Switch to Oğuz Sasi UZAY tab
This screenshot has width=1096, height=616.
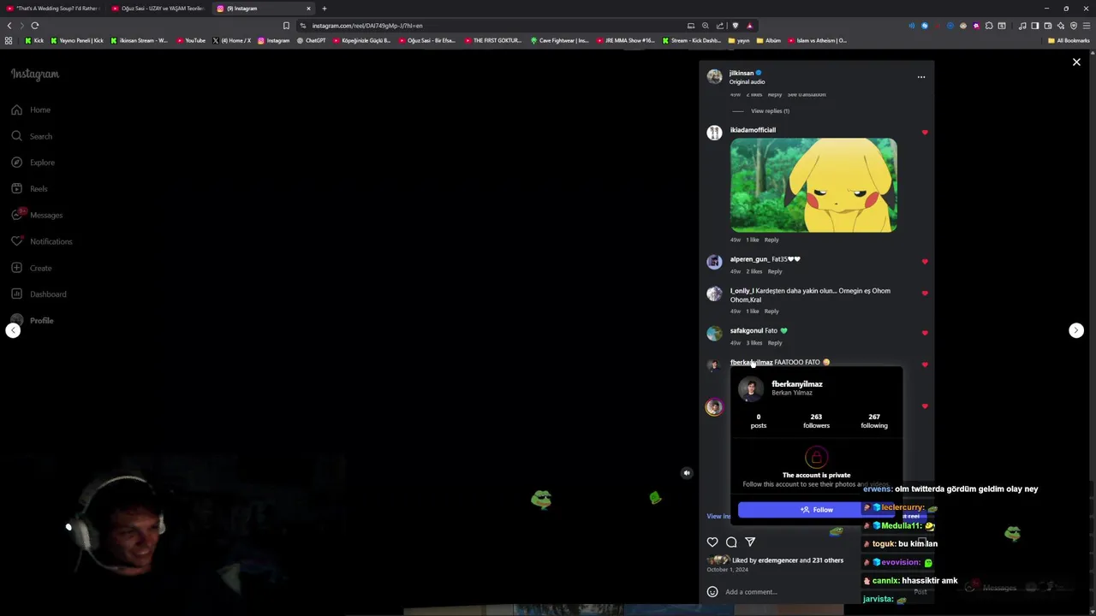158,9
